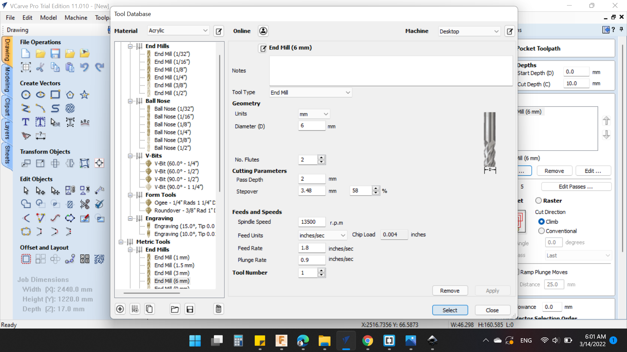The height and width of the screenshot is (352, 627).
Task: Select the Draw Star tool
Action: 85,95
